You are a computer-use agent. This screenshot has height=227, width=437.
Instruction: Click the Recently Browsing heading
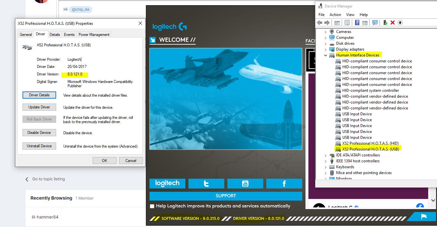51,198
